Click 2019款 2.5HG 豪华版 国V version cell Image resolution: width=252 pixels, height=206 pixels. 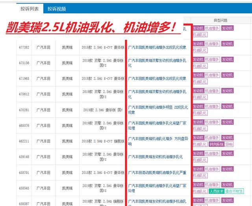tap(103, 110)
